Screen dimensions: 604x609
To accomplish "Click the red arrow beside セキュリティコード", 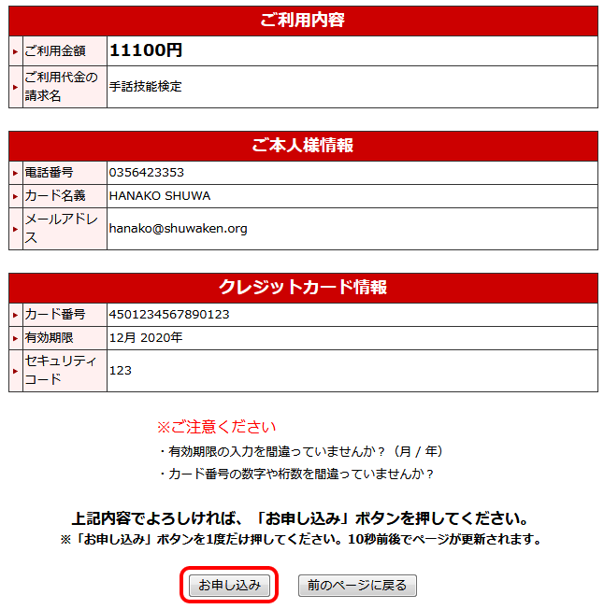I will 16,371.
